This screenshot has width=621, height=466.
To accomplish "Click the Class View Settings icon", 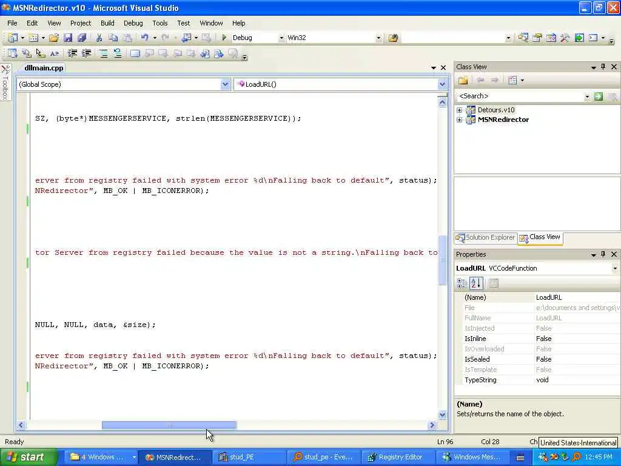I will [512, 80].
